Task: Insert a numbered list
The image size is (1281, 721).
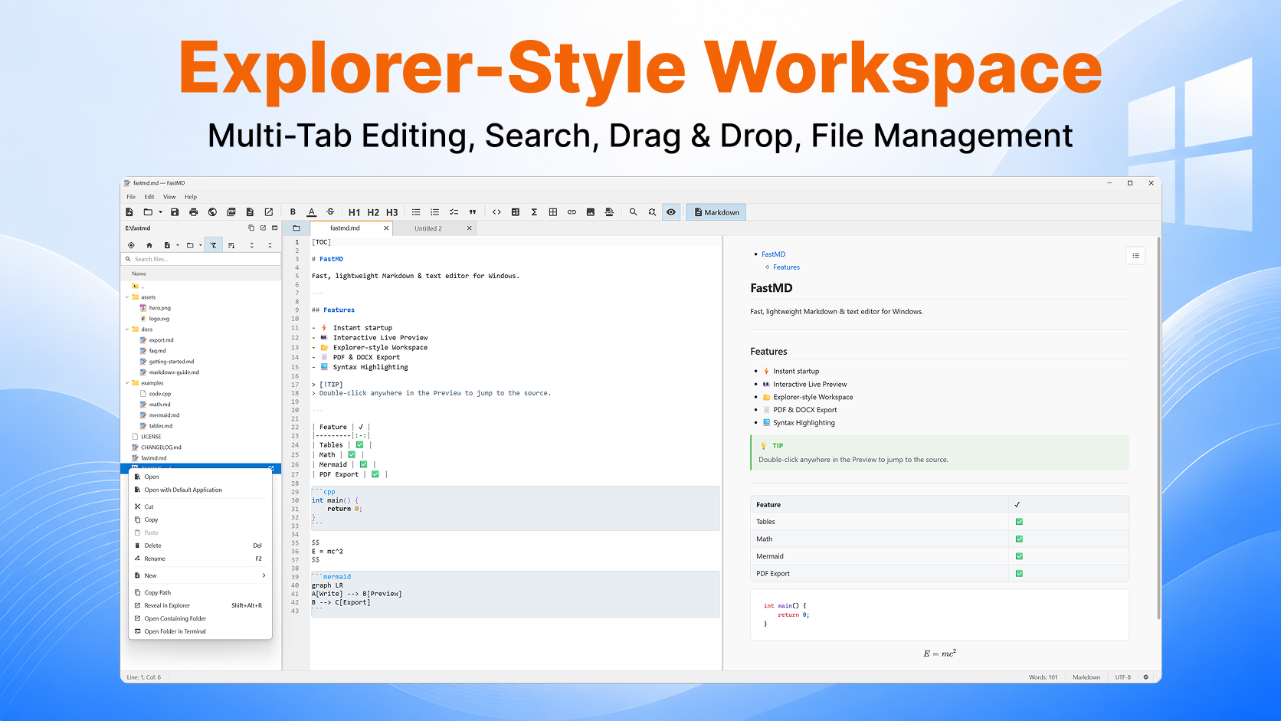Action: tap(435, 212)
